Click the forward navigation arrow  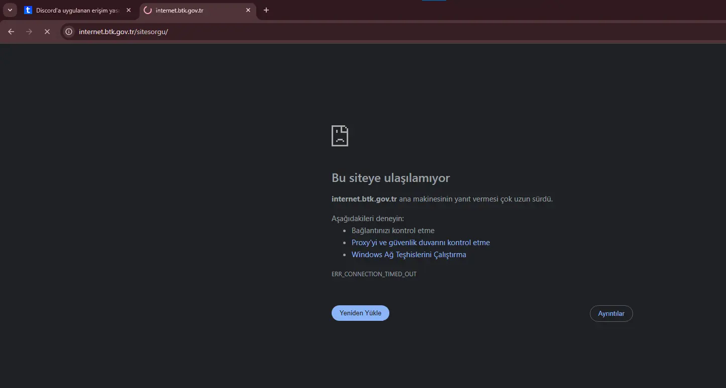[29, 32]
